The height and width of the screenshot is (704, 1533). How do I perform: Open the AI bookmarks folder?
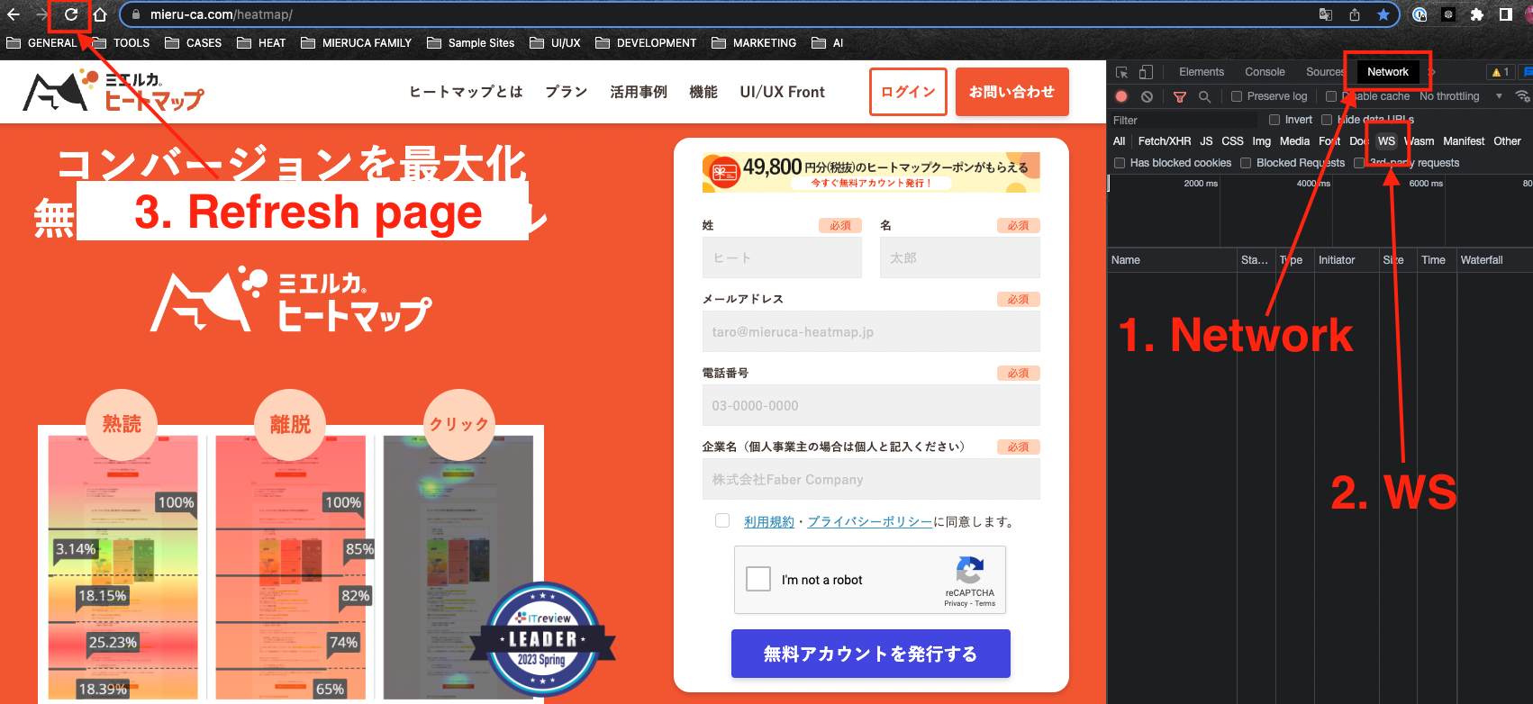(x=828, y=42)
